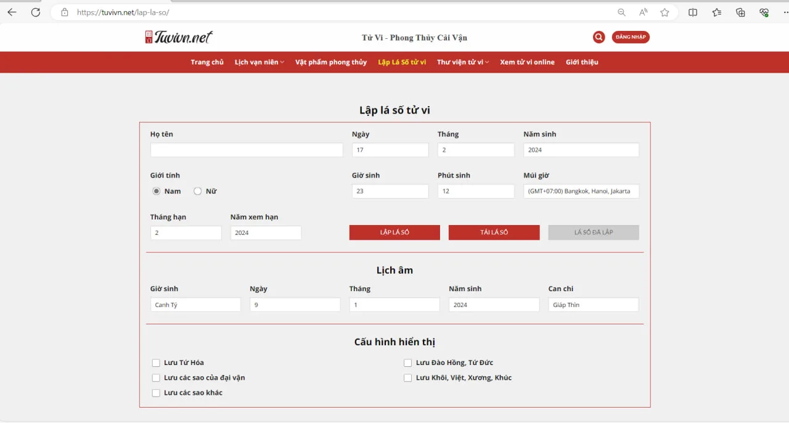Open Vật phẩm phong thủy menu
The image size is (789, 423).
(331, 62)
